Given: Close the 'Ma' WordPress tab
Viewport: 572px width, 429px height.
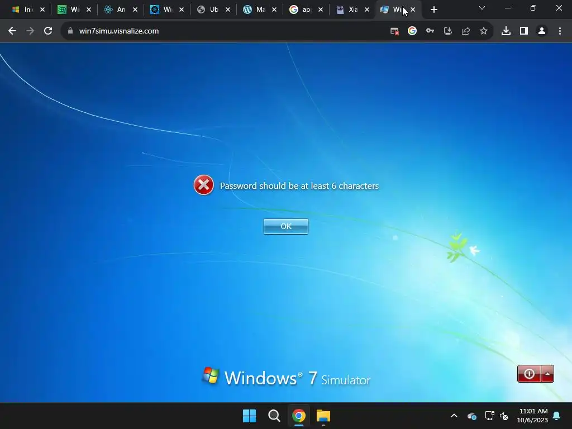Looking at the screenshot, I should click(274, 10).
